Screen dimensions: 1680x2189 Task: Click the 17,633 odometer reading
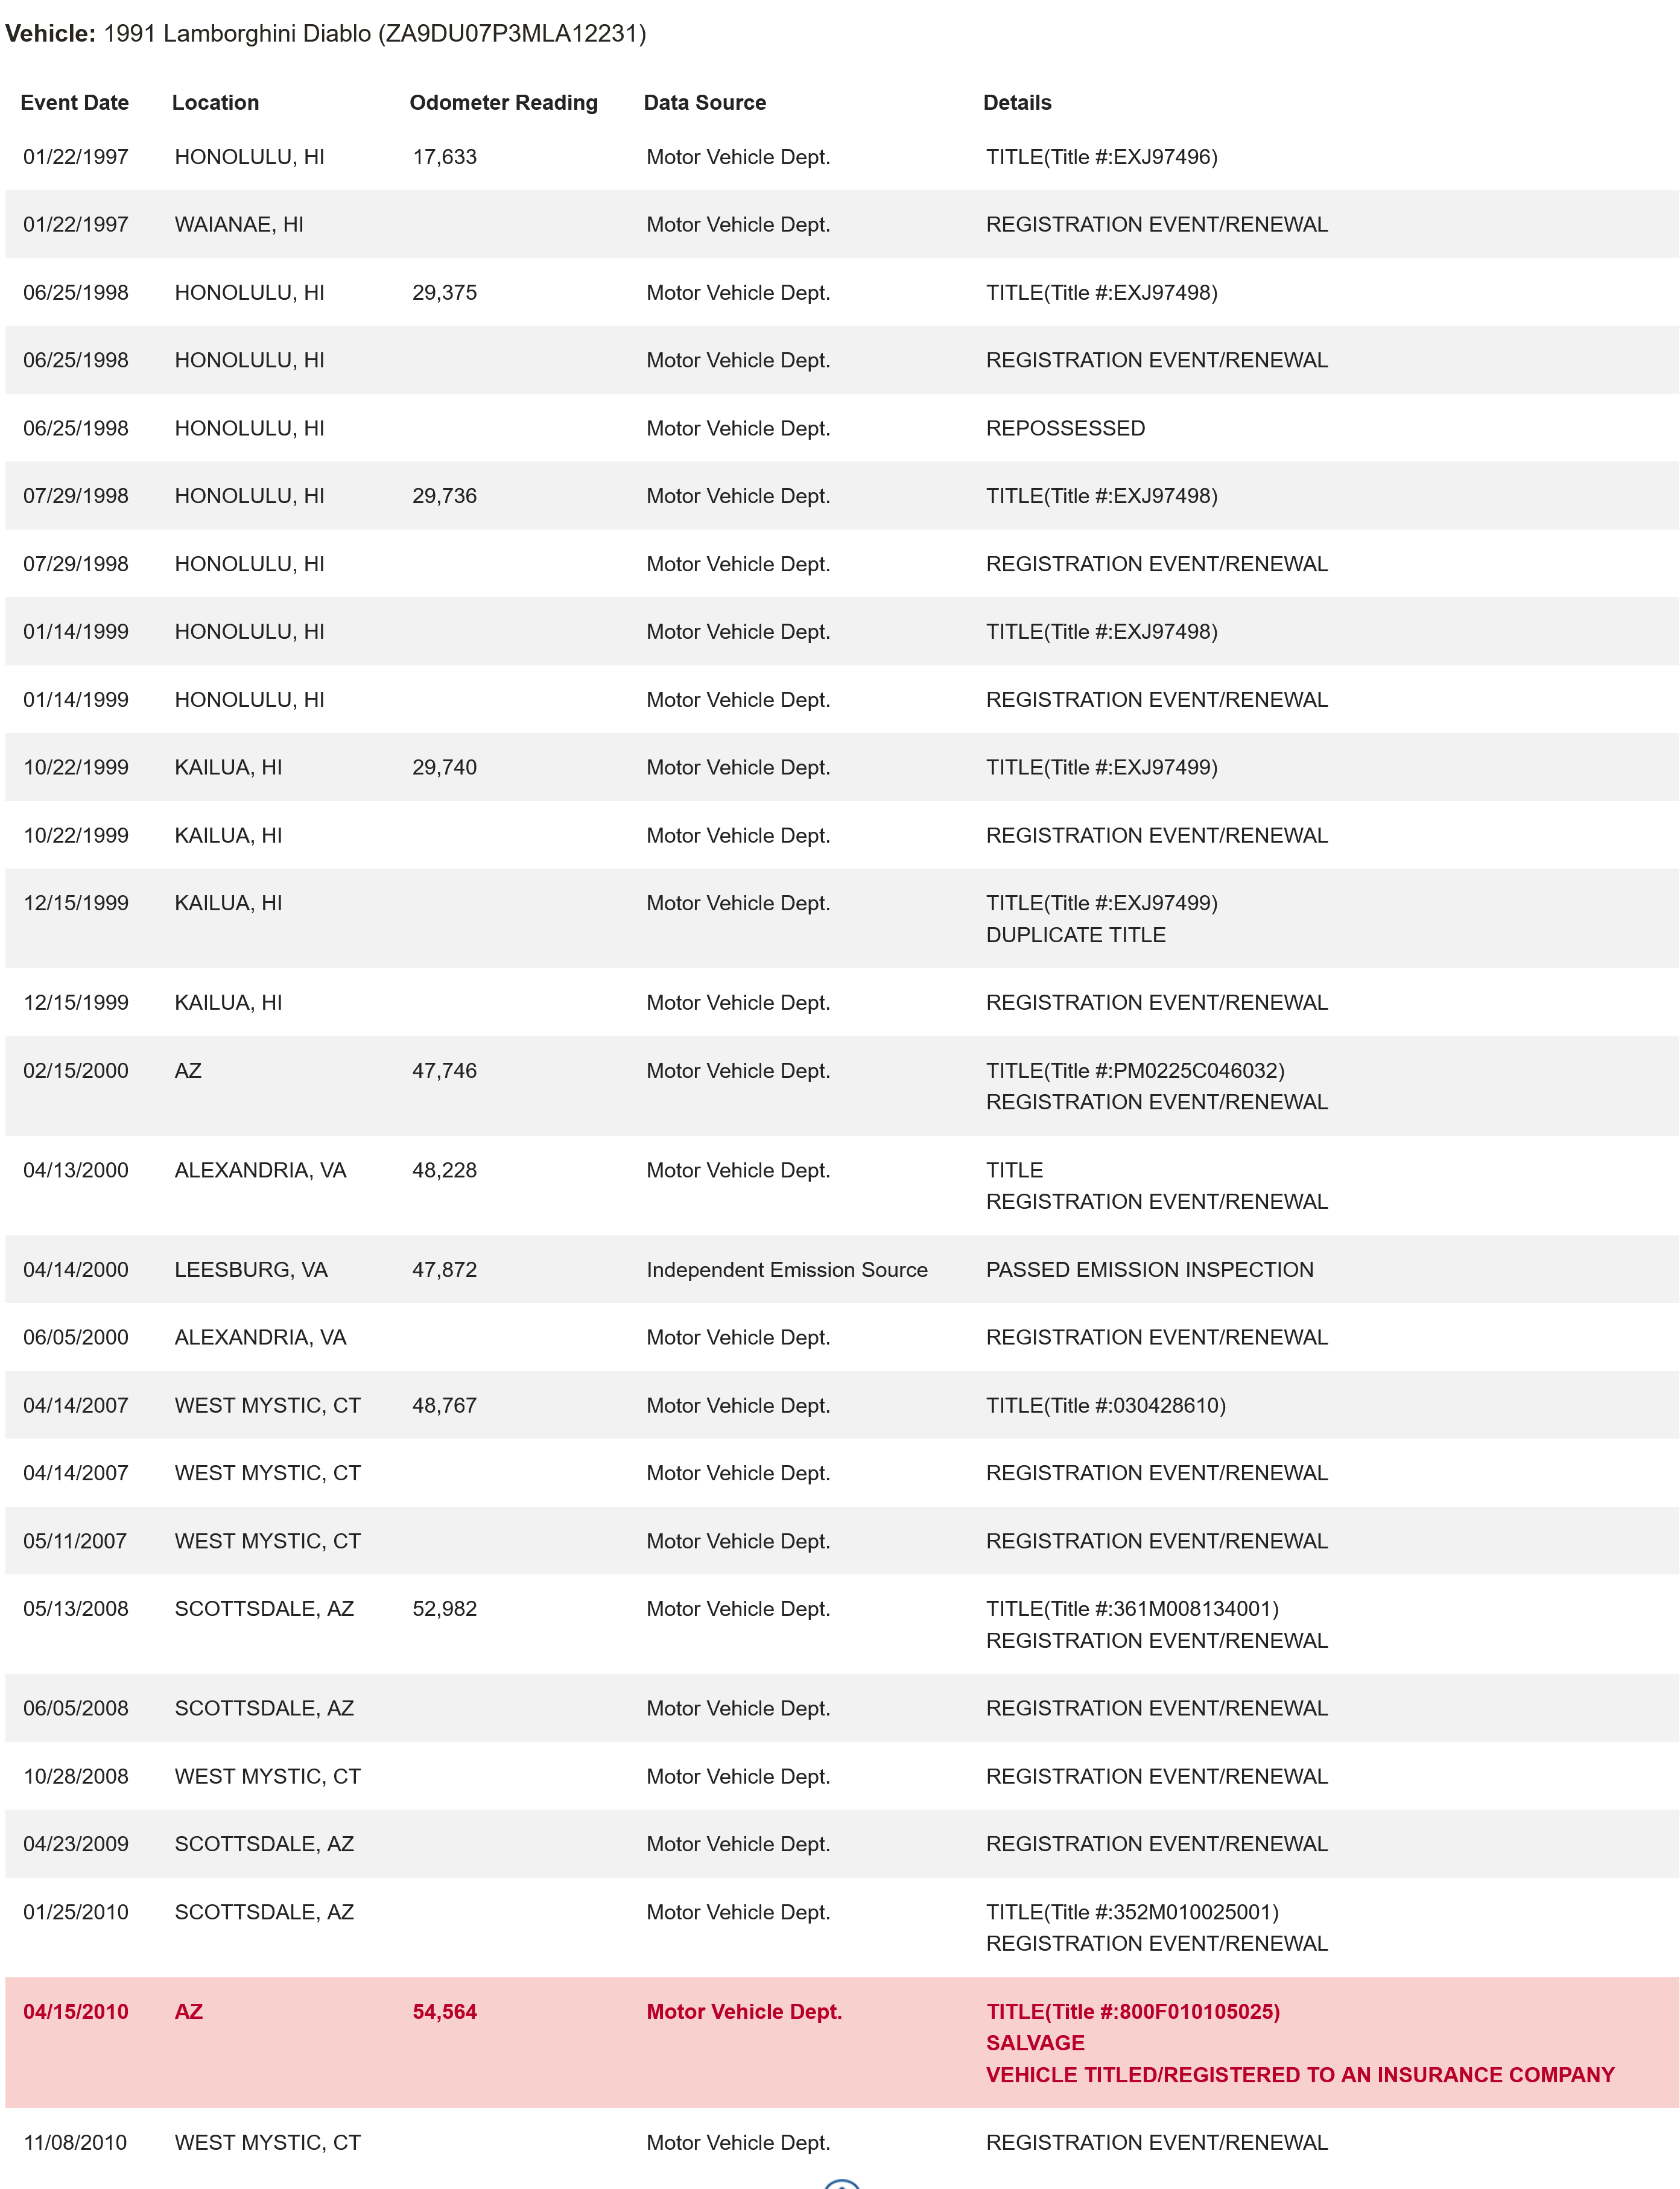444,157
